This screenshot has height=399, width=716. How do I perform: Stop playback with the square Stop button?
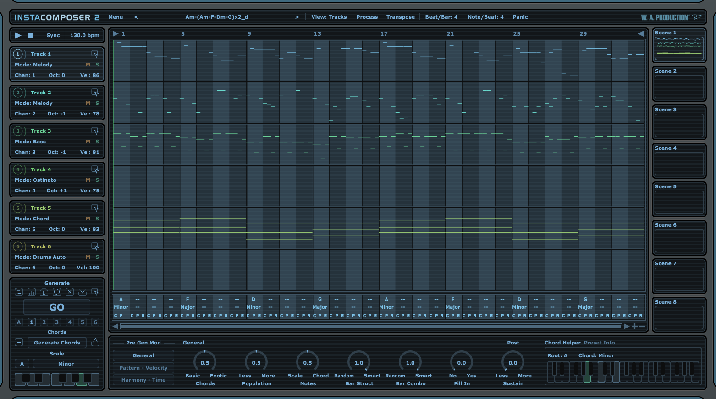click(x=30, y=35)
